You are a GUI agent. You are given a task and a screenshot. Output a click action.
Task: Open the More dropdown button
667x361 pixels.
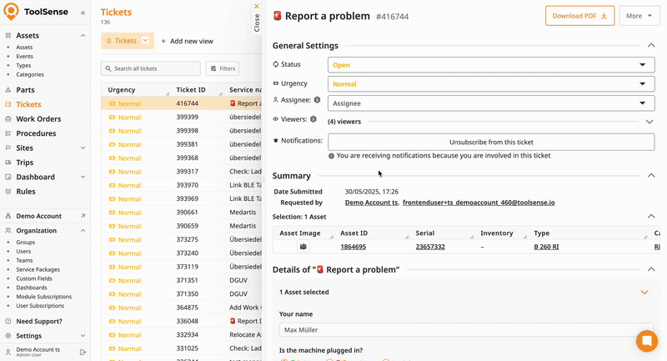pyautogui.click(x=639, y=16)
